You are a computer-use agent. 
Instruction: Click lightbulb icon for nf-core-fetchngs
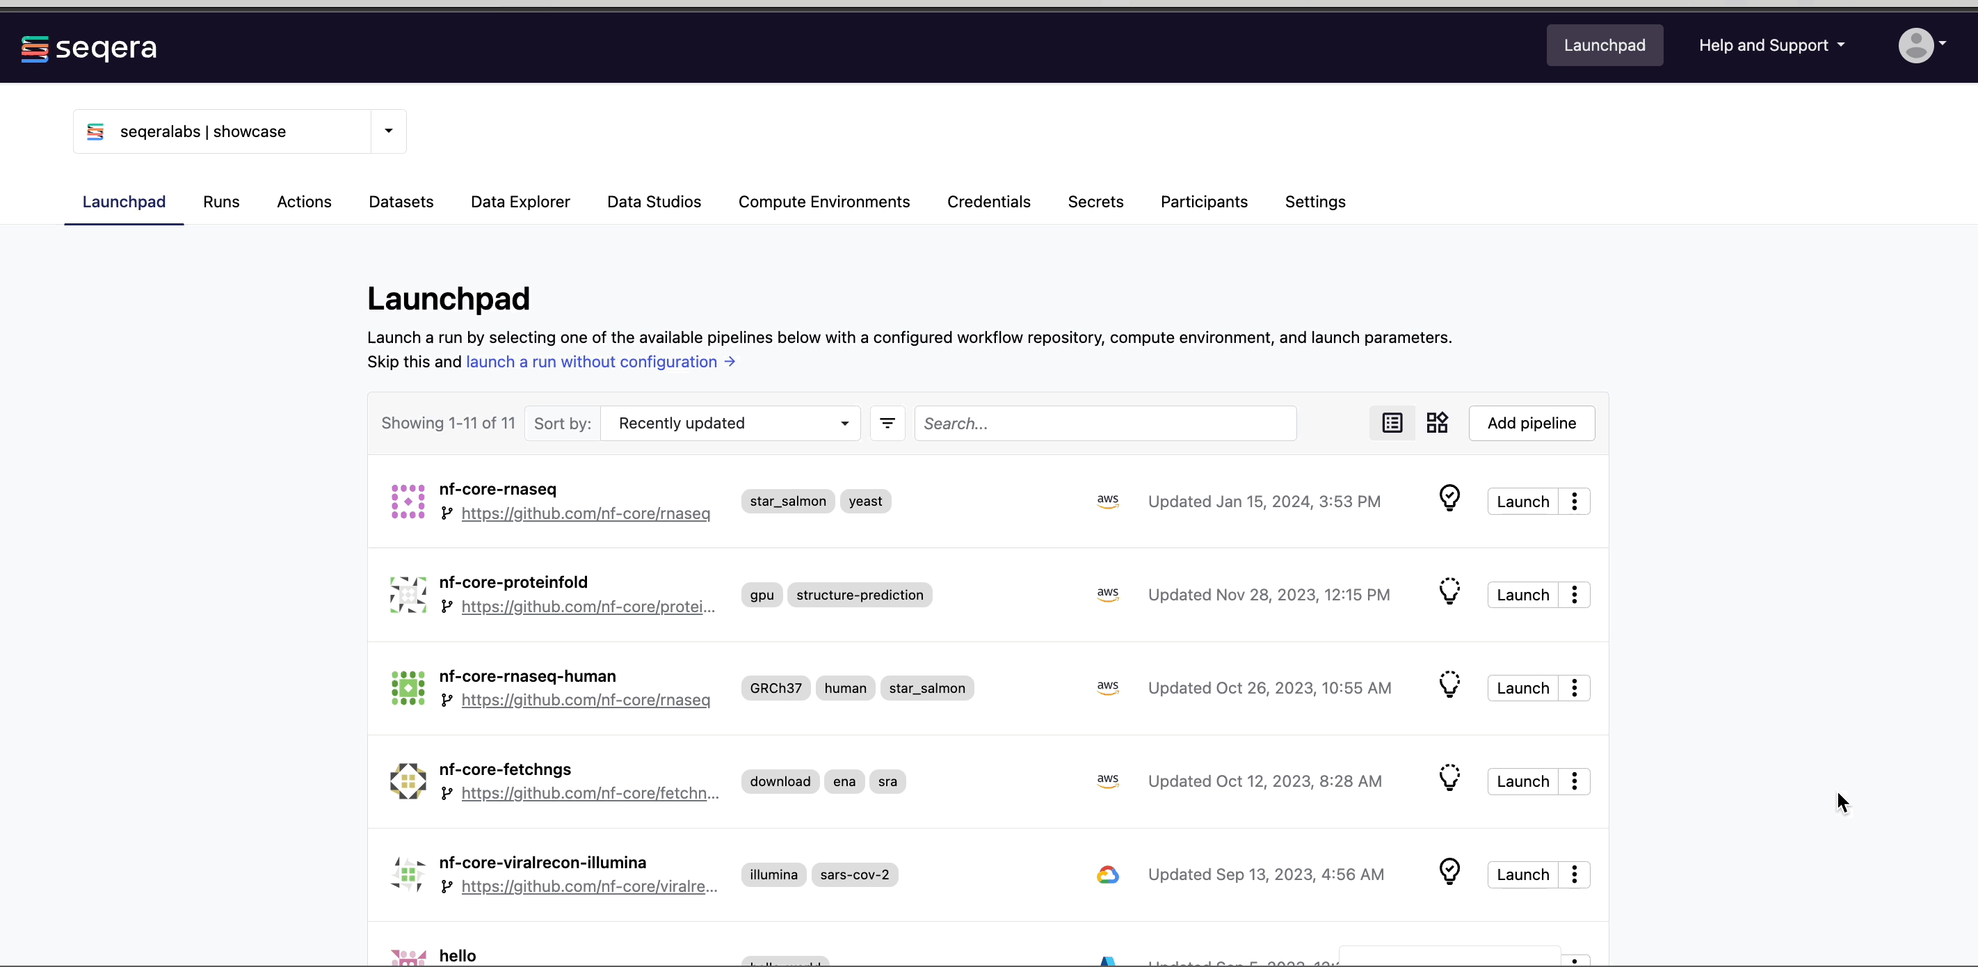coord(1449,778)
